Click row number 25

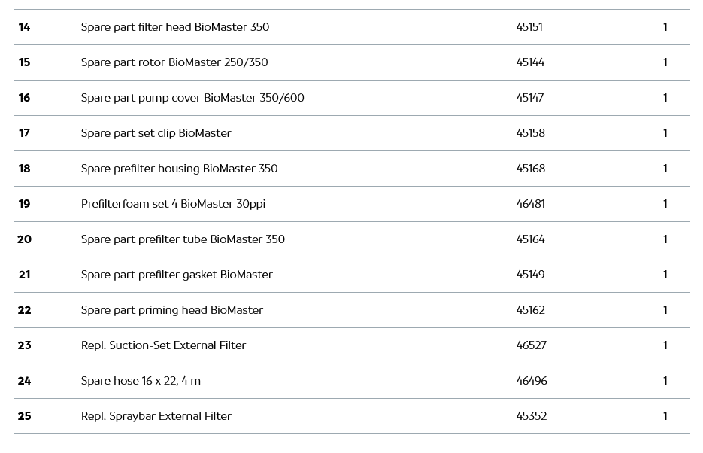[24, 416]
